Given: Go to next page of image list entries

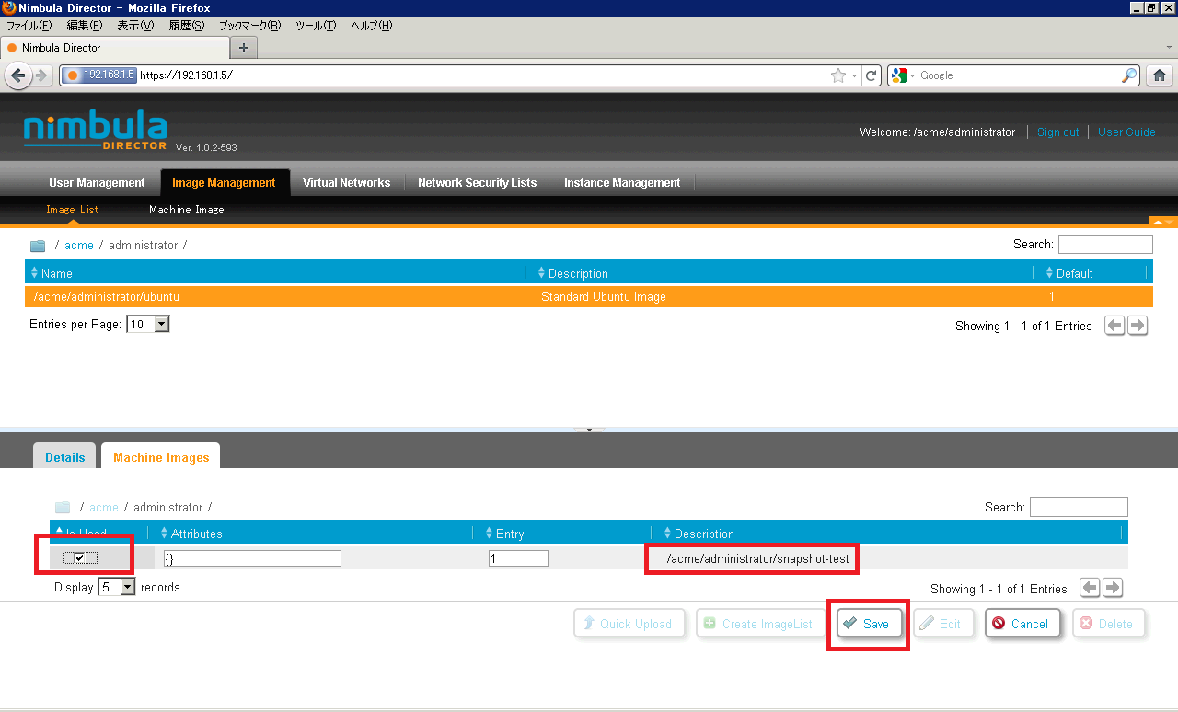Looking at the screenshot, I should tap(1138, 326).
